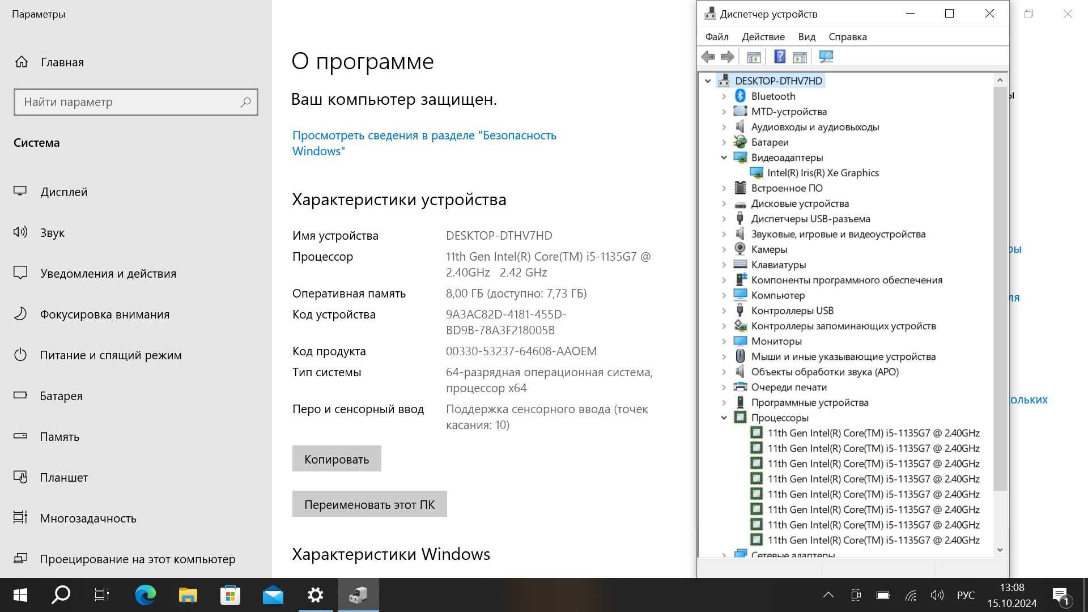Click the scroll down arrow in Device Manager
The height and width of the screenshot is (612, 1088).
tap(1000, 550)
